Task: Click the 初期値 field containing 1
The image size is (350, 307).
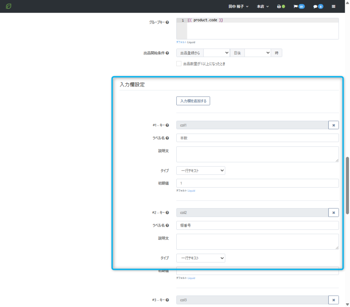Action: (257, 183)
